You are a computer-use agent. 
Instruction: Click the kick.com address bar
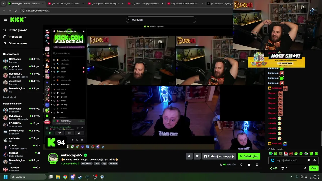(126, 11)
